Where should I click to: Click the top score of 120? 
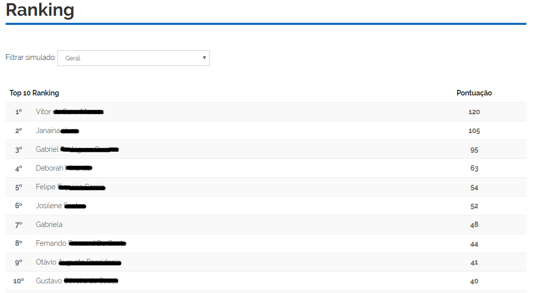coord(474,112)
